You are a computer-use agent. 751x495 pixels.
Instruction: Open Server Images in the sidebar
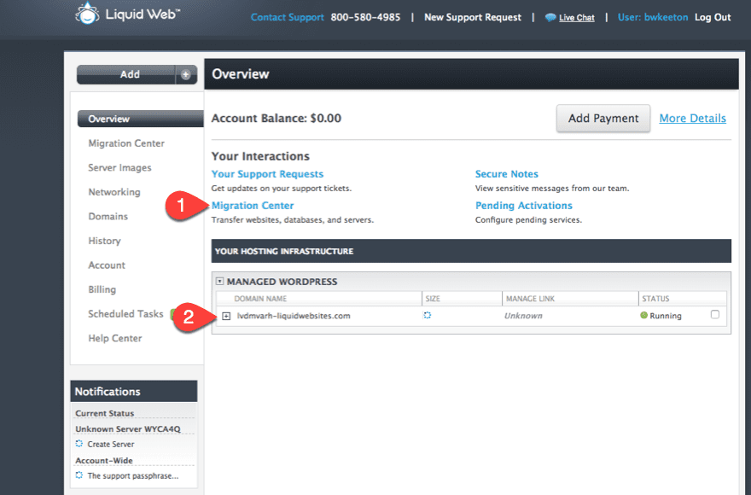[119, 168]
